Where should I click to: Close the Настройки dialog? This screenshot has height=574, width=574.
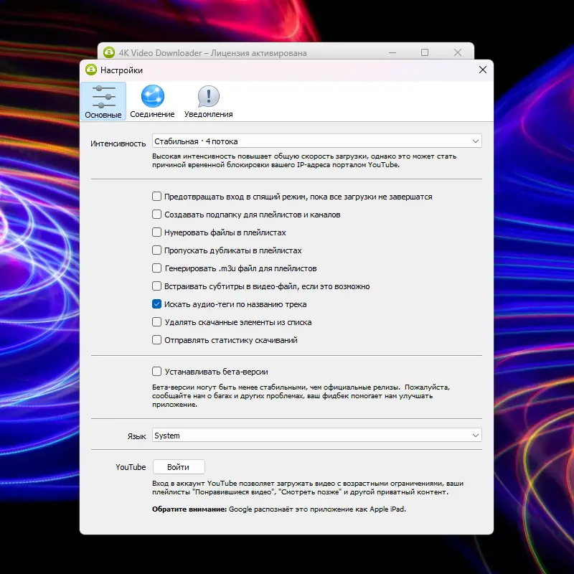pos(482,70)
